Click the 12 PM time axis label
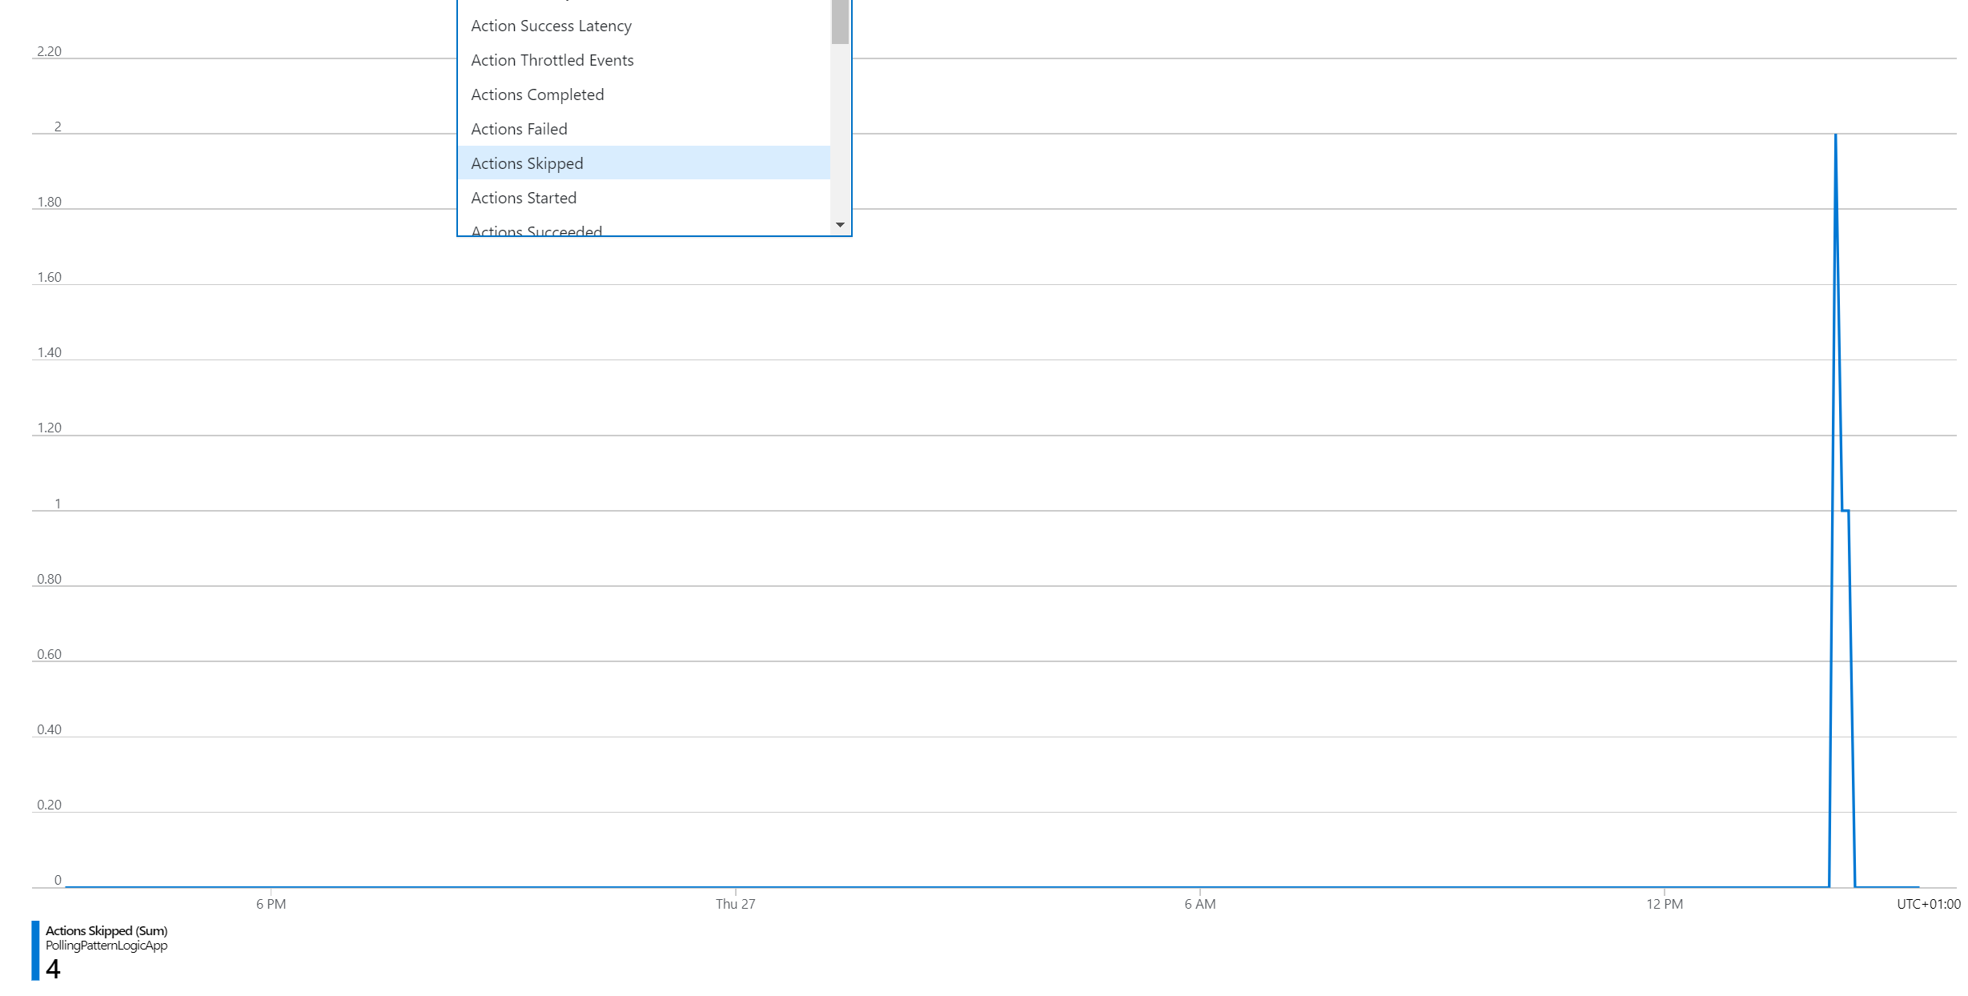This screenshot has width=1968, height=996. tap(1665, 904)
